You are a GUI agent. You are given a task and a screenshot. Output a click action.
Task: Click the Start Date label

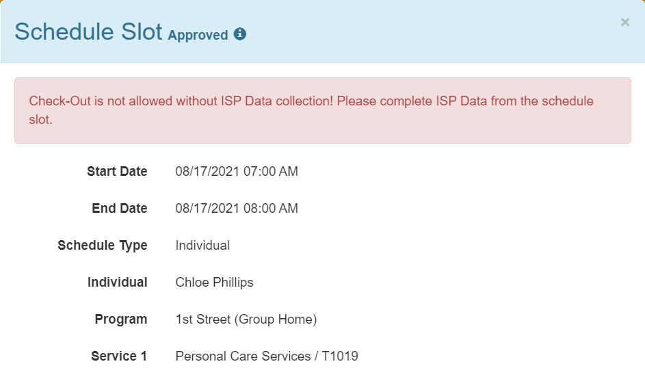(117, 171)
